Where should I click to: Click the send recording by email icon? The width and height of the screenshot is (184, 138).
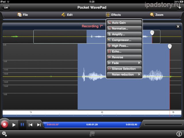point(92,134)
